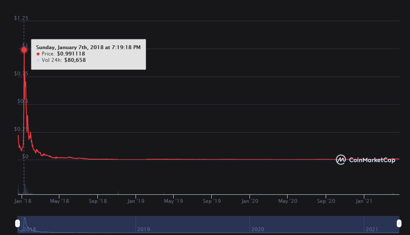Image resolution: width=410 pixels, height=235 pixels.
Task: Click the 2018 label in the navigator
Action: click(x=29, y=229)
